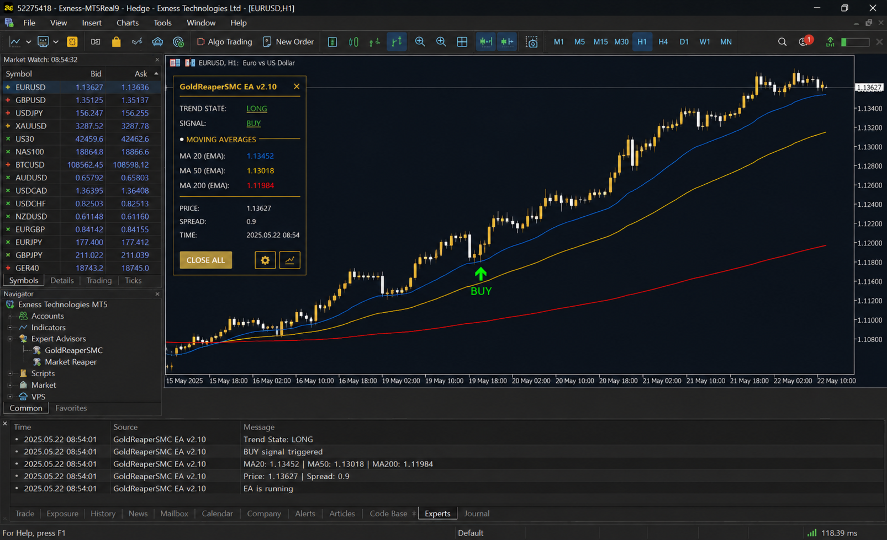Toggle chart shift icon

507,42
